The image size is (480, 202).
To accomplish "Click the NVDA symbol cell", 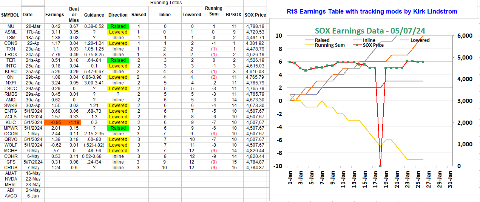I will coord(11,179).
